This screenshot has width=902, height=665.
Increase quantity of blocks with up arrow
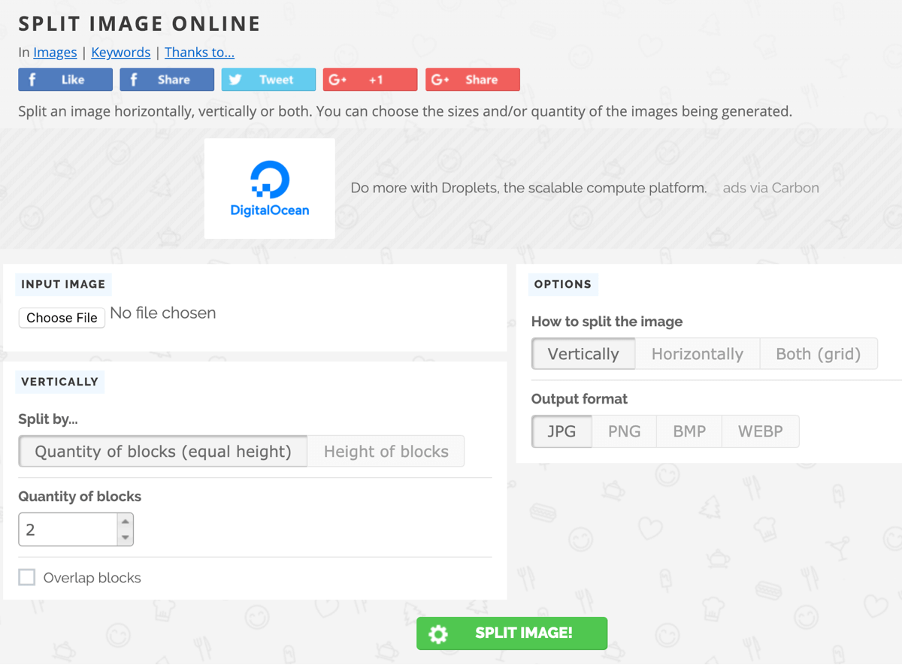click(126, 521)
